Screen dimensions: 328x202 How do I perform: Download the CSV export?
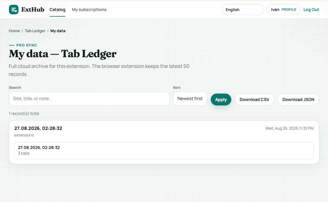[254, 100]
